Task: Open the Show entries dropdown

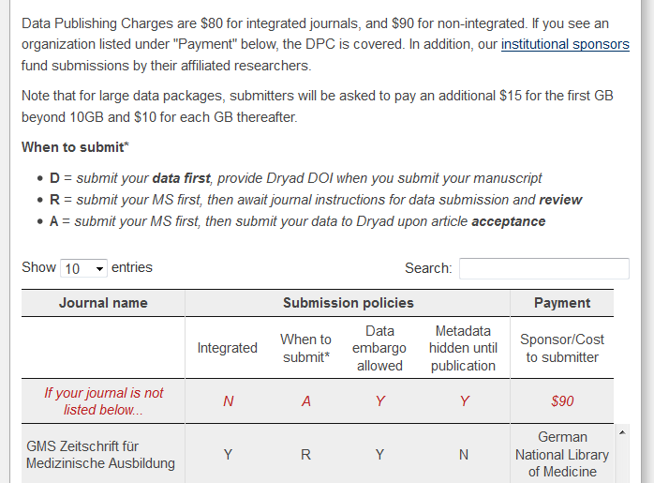Action: (83, 269)
